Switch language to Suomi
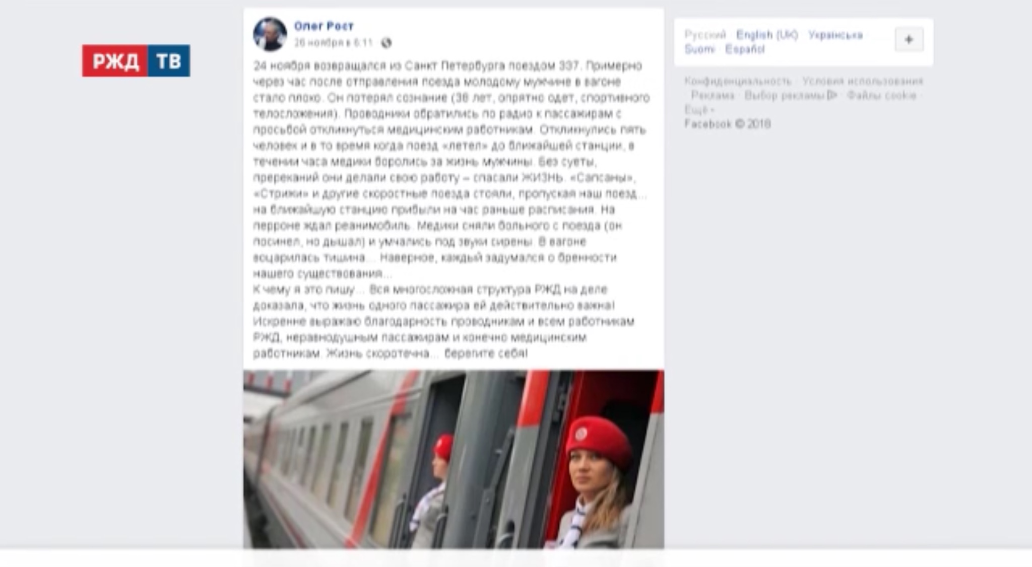The image size is (1032, 567). point(699,49)
